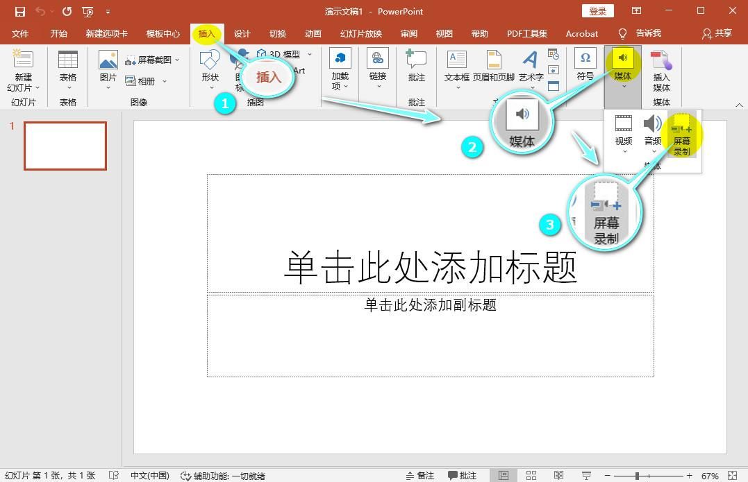Open Screen Recording in the Media dropdown
Screen dimensions: 748x482
click(681, 137)
